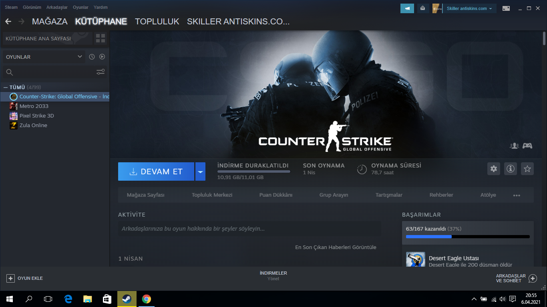Open advanced filter options icon
Viewport: 547px width, 307px height.
click(101, 72)
